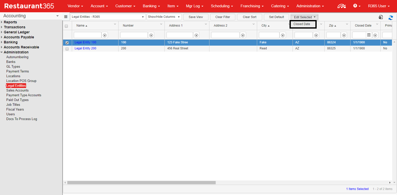The width and height of the screenshot is (397, 195).
Task: Open the R365 User menu
Action: [x=379, y=6]
